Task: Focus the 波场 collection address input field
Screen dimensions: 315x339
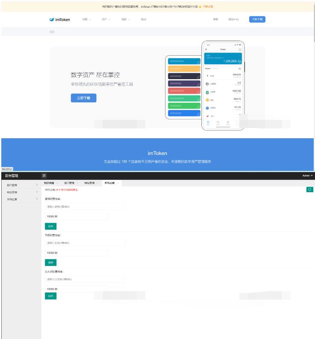Action: pyautogui.click(x=85, y=207)
